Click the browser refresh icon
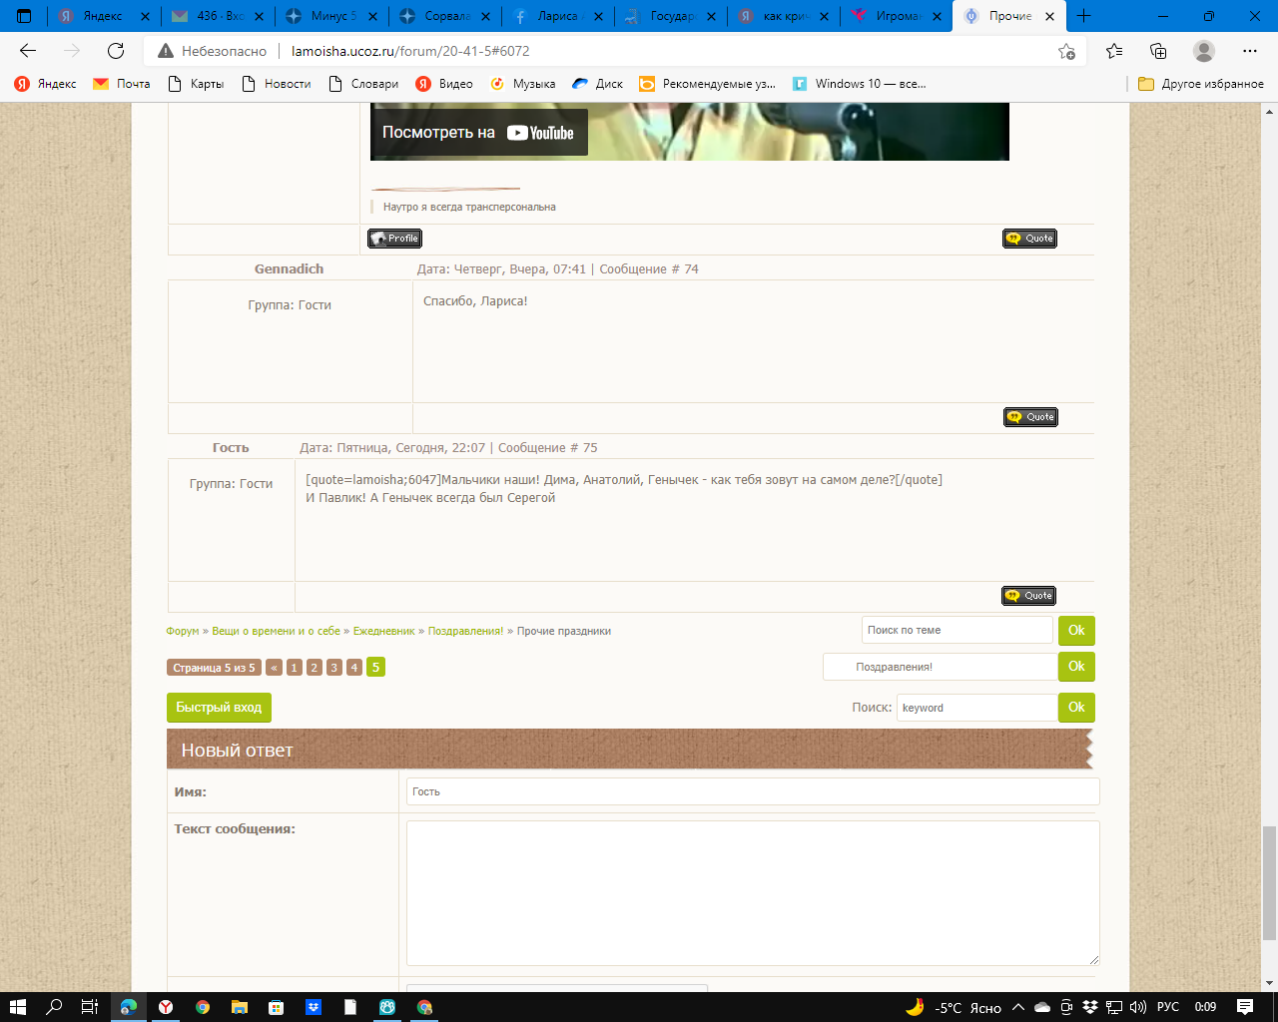Viewport: 1278px width, 1022px height. [116, 51]
